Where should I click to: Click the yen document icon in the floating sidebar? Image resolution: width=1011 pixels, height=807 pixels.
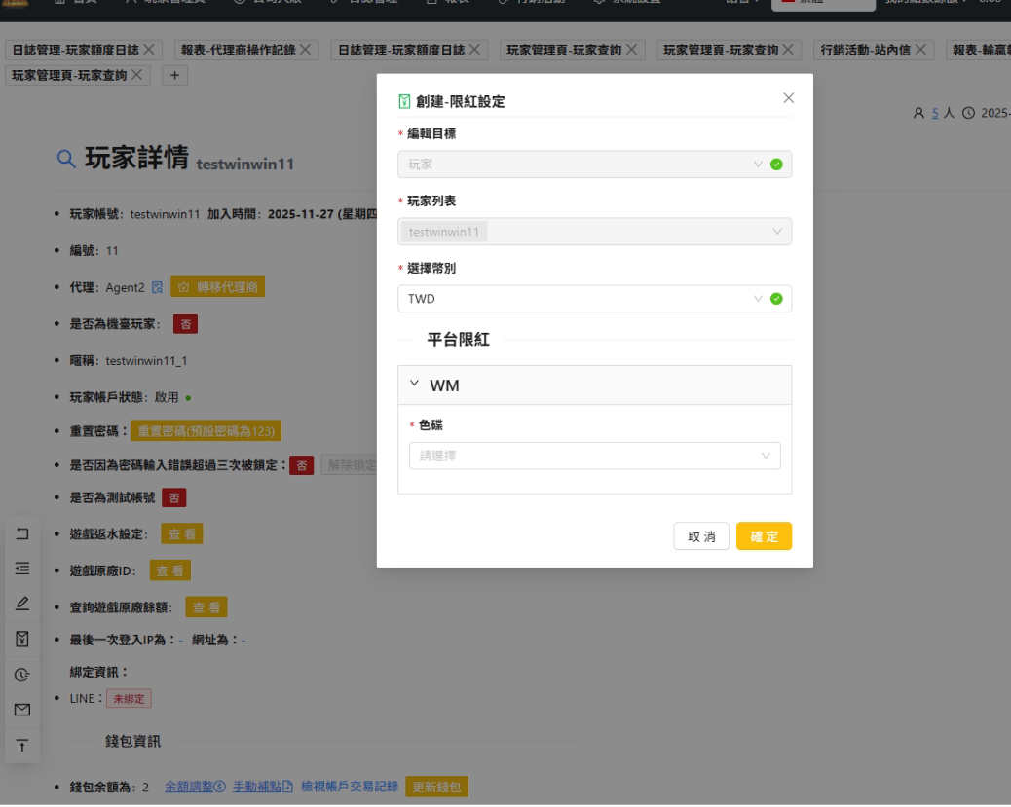(x=22, y=639)
